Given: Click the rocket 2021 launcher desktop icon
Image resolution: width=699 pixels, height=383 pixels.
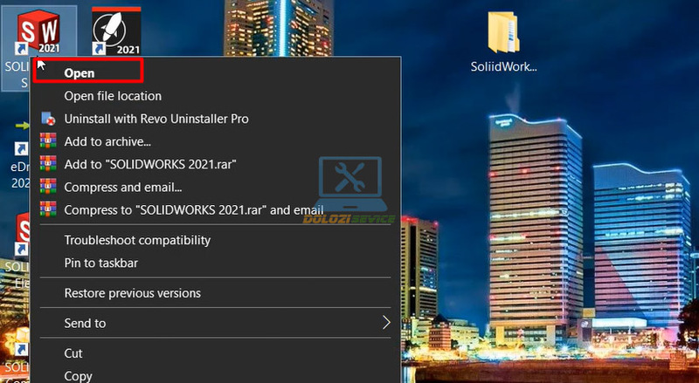Looking at the screenshot, I should [116, 31].
